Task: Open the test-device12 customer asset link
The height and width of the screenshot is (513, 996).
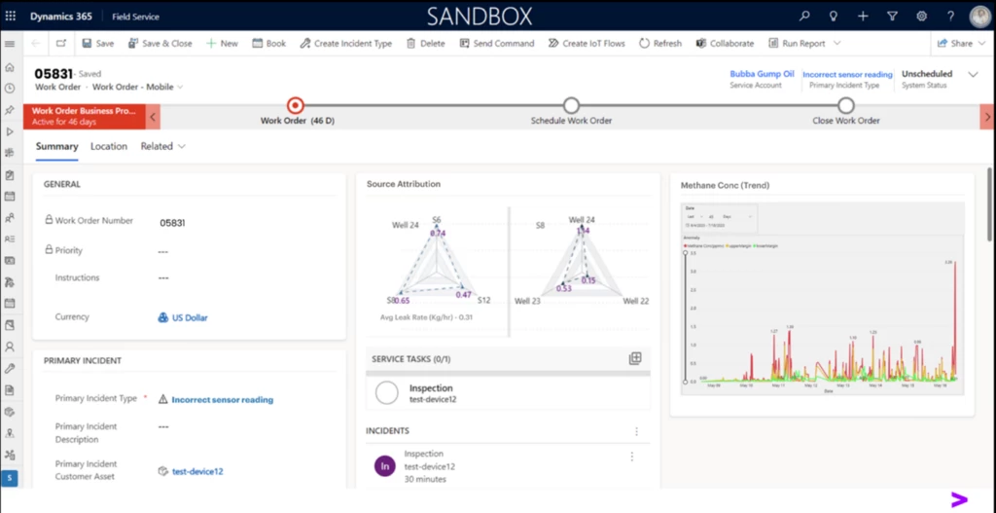Action: coord(196,472)
